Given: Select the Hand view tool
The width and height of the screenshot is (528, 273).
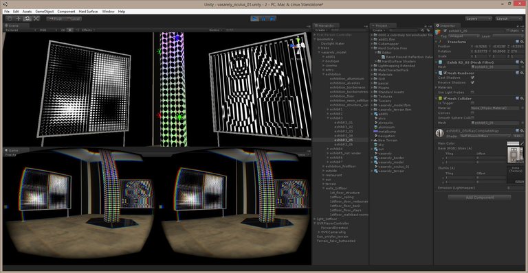Looking at the screenshot, I should (10, 19).
